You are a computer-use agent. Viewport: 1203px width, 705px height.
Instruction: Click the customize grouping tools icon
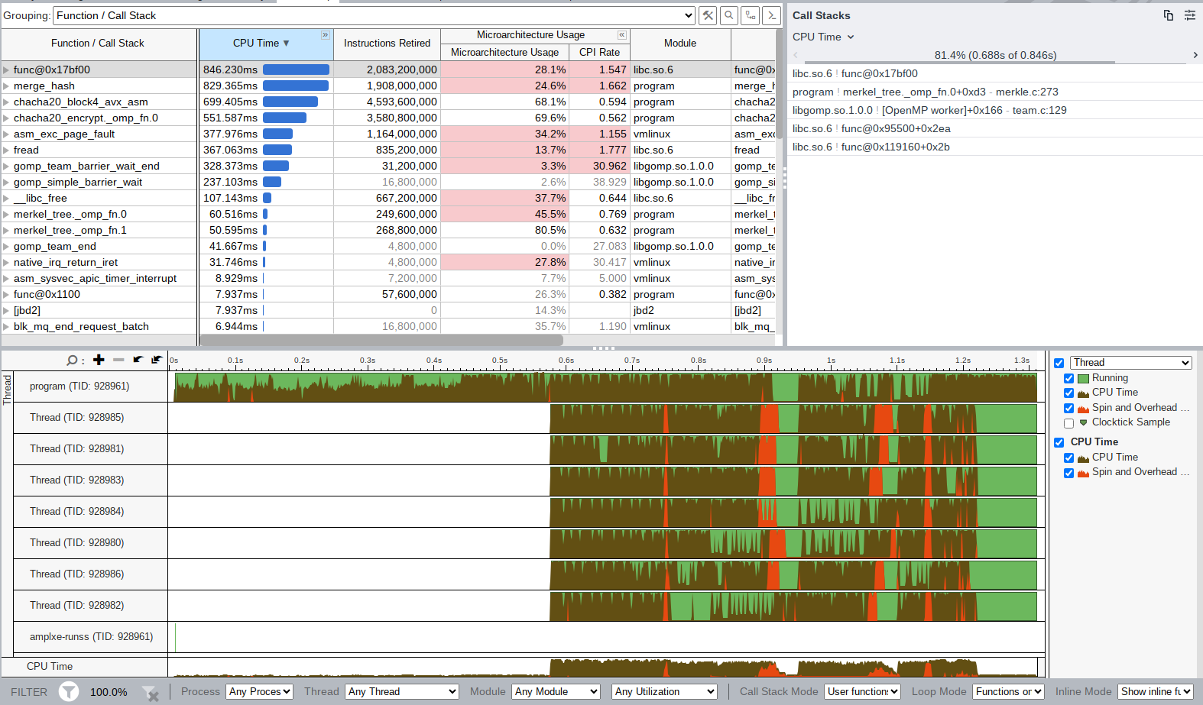(708, 15)
